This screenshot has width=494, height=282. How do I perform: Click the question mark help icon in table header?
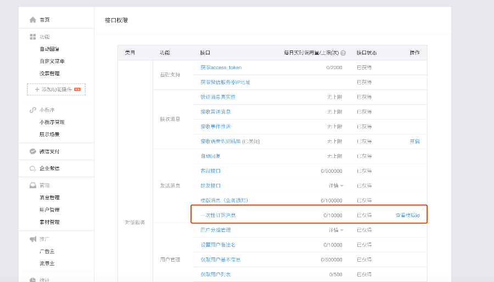[343, 53]
